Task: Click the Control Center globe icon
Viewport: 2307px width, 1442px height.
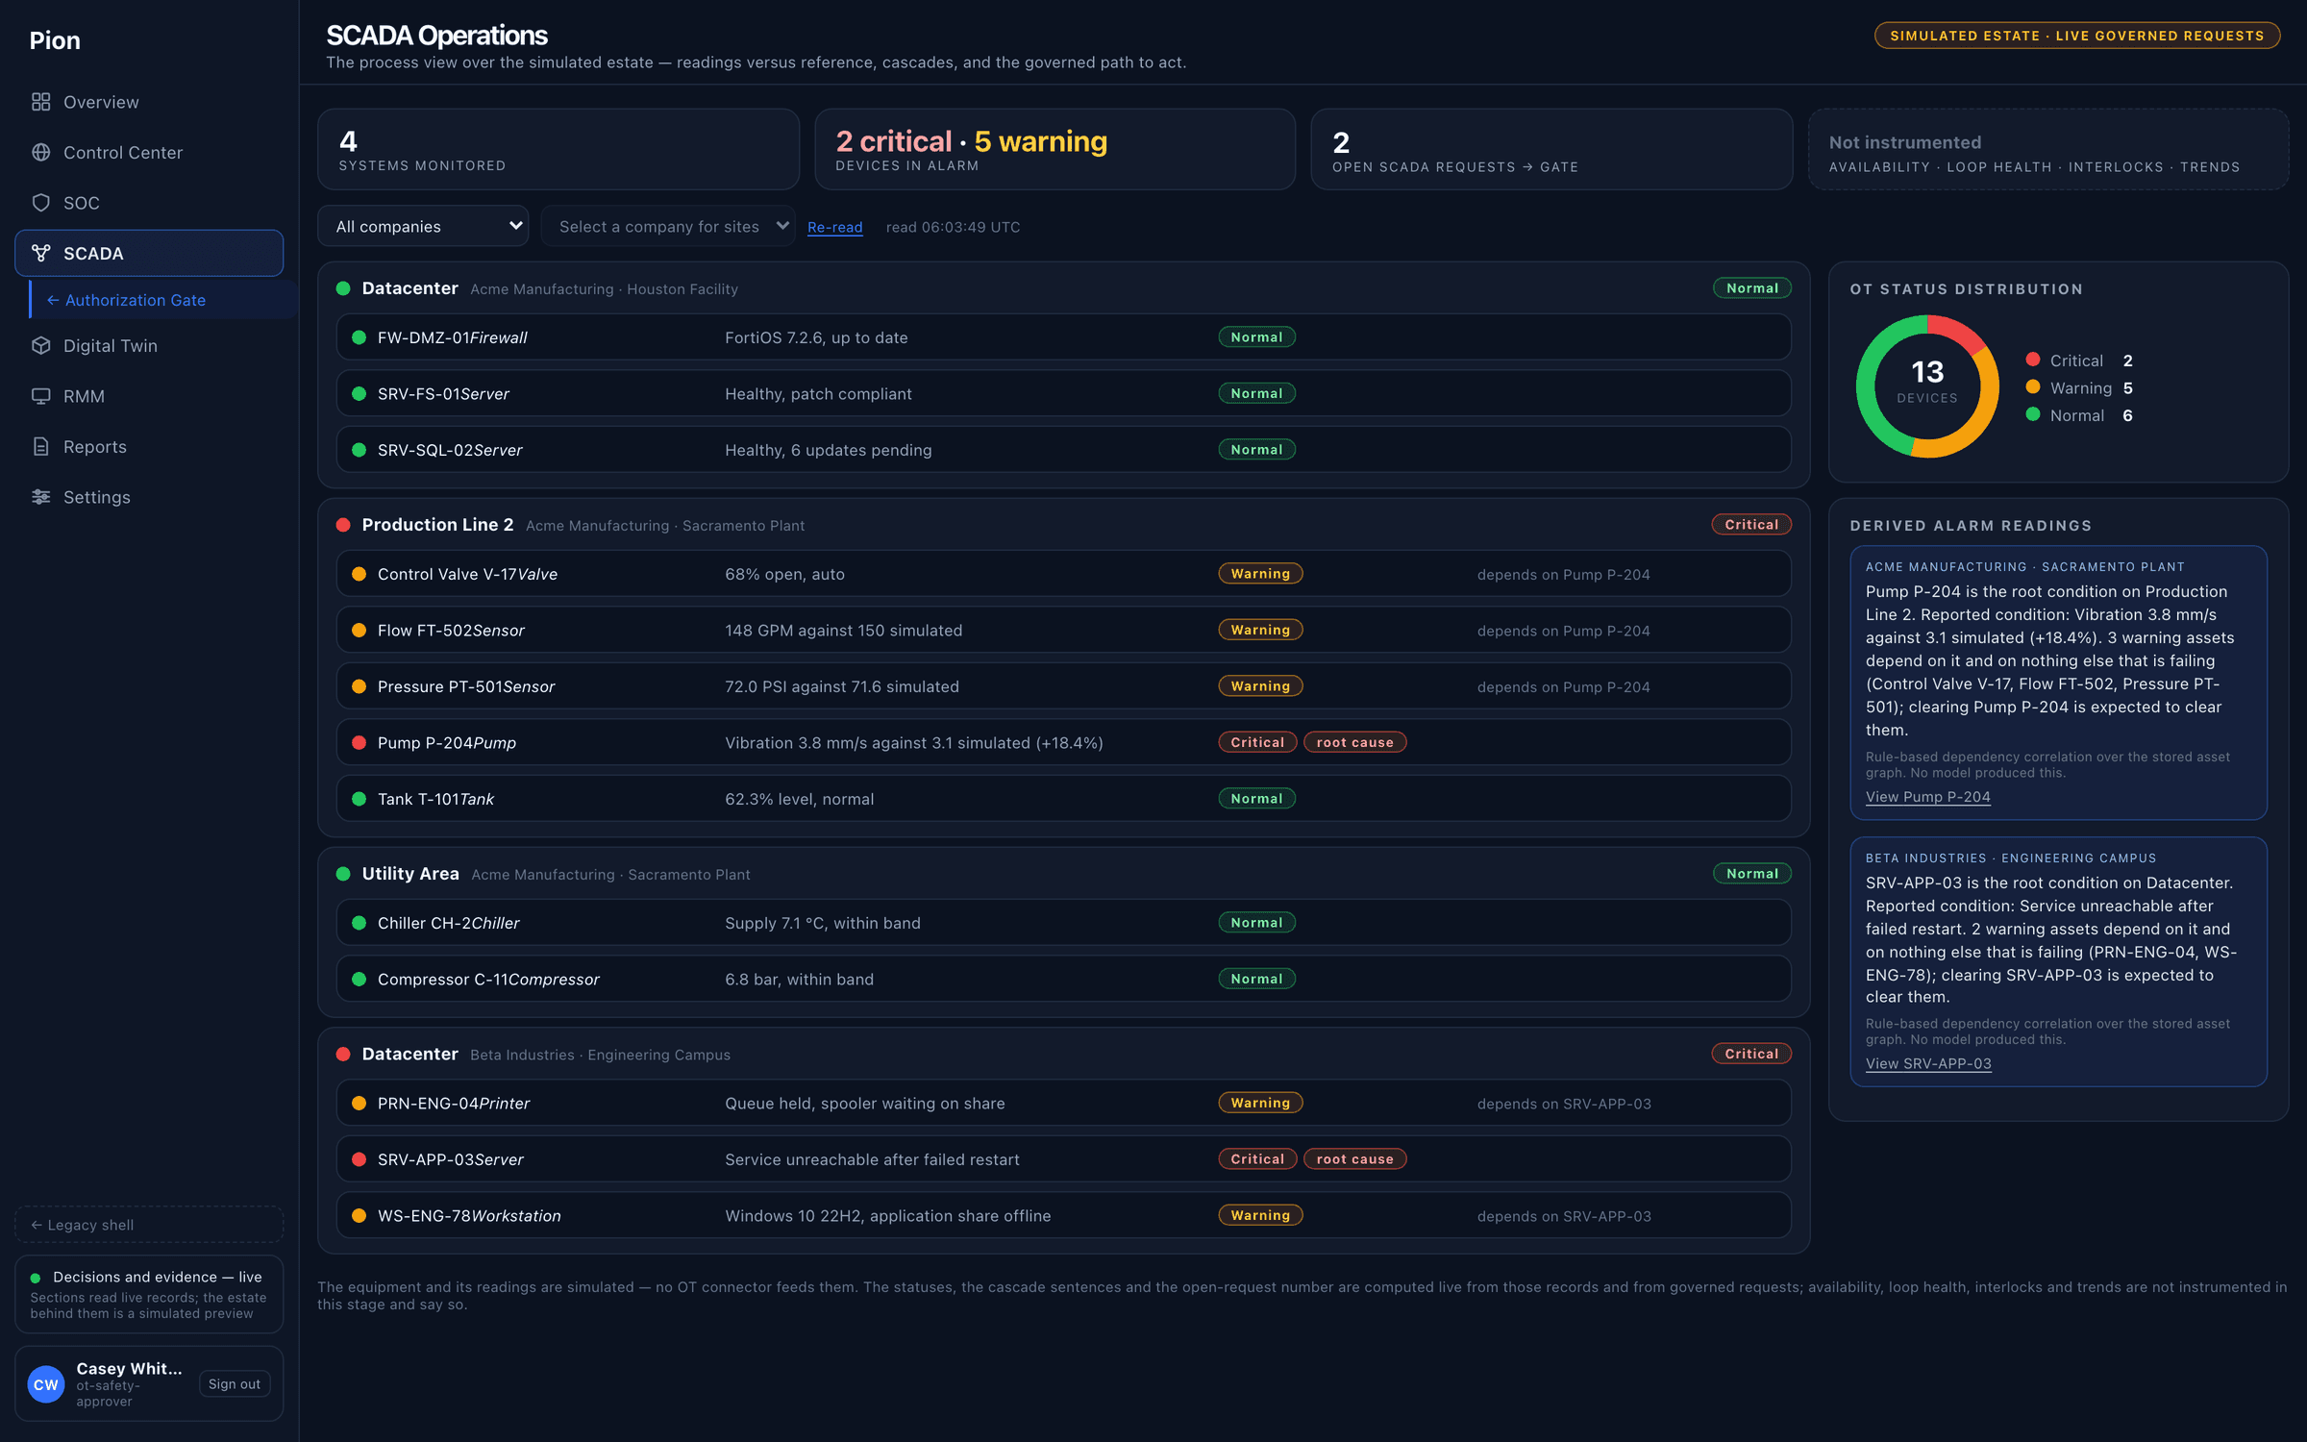Action: (40, 152)
